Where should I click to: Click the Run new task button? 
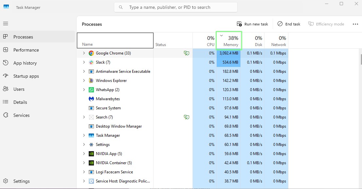coord(252,24)
